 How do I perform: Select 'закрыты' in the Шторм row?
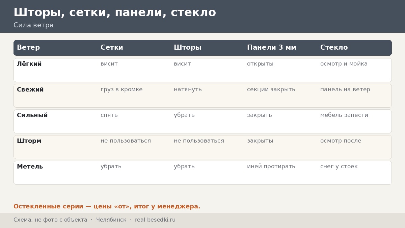[260, 141]
